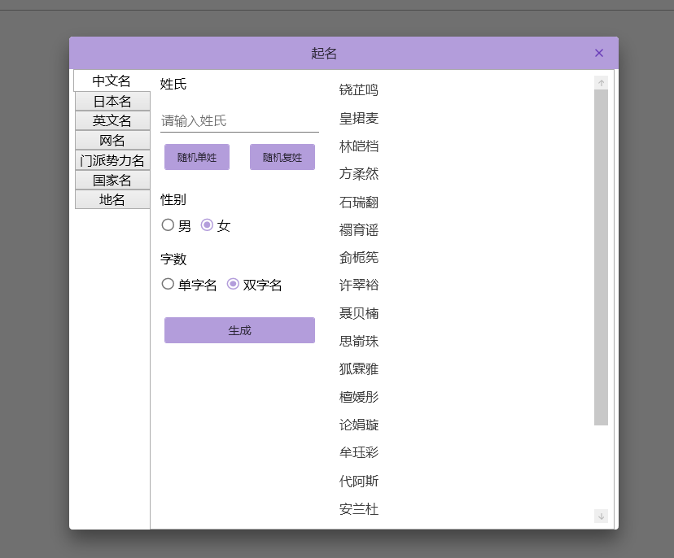Stay on the 中文名 tab
Viewport: 674px width, 558px height.
pos(112,81)
